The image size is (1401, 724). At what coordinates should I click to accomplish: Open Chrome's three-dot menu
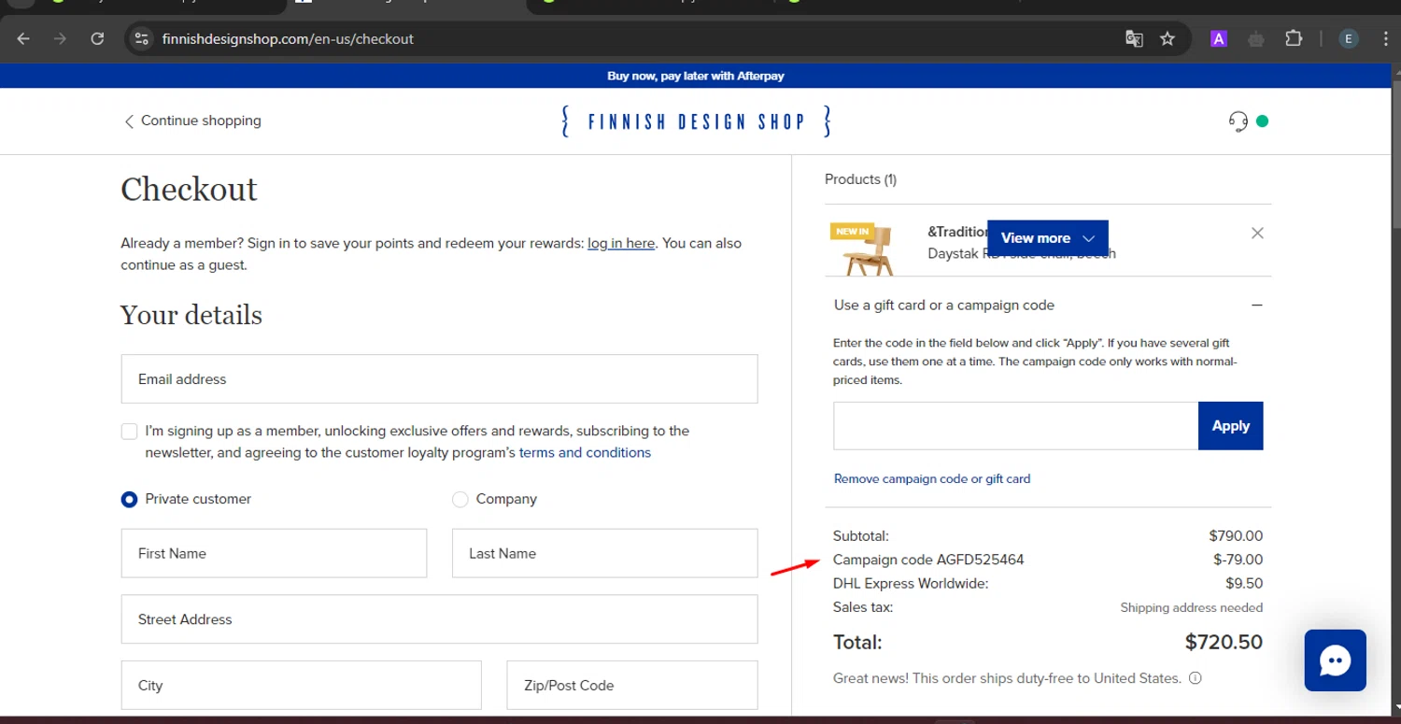pos(1386,38)
